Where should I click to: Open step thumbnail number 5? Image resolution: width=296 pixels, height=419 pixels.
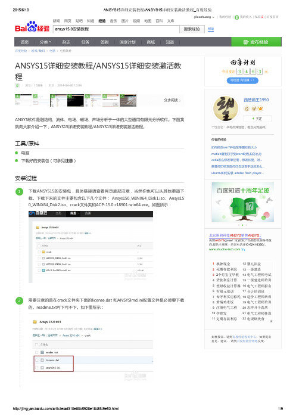pyautogui.click(x=93, y=100)
